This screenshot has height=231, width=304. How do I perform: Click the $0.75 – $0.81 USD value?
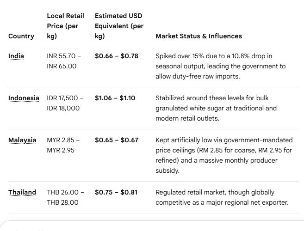[x=116, y=192]
